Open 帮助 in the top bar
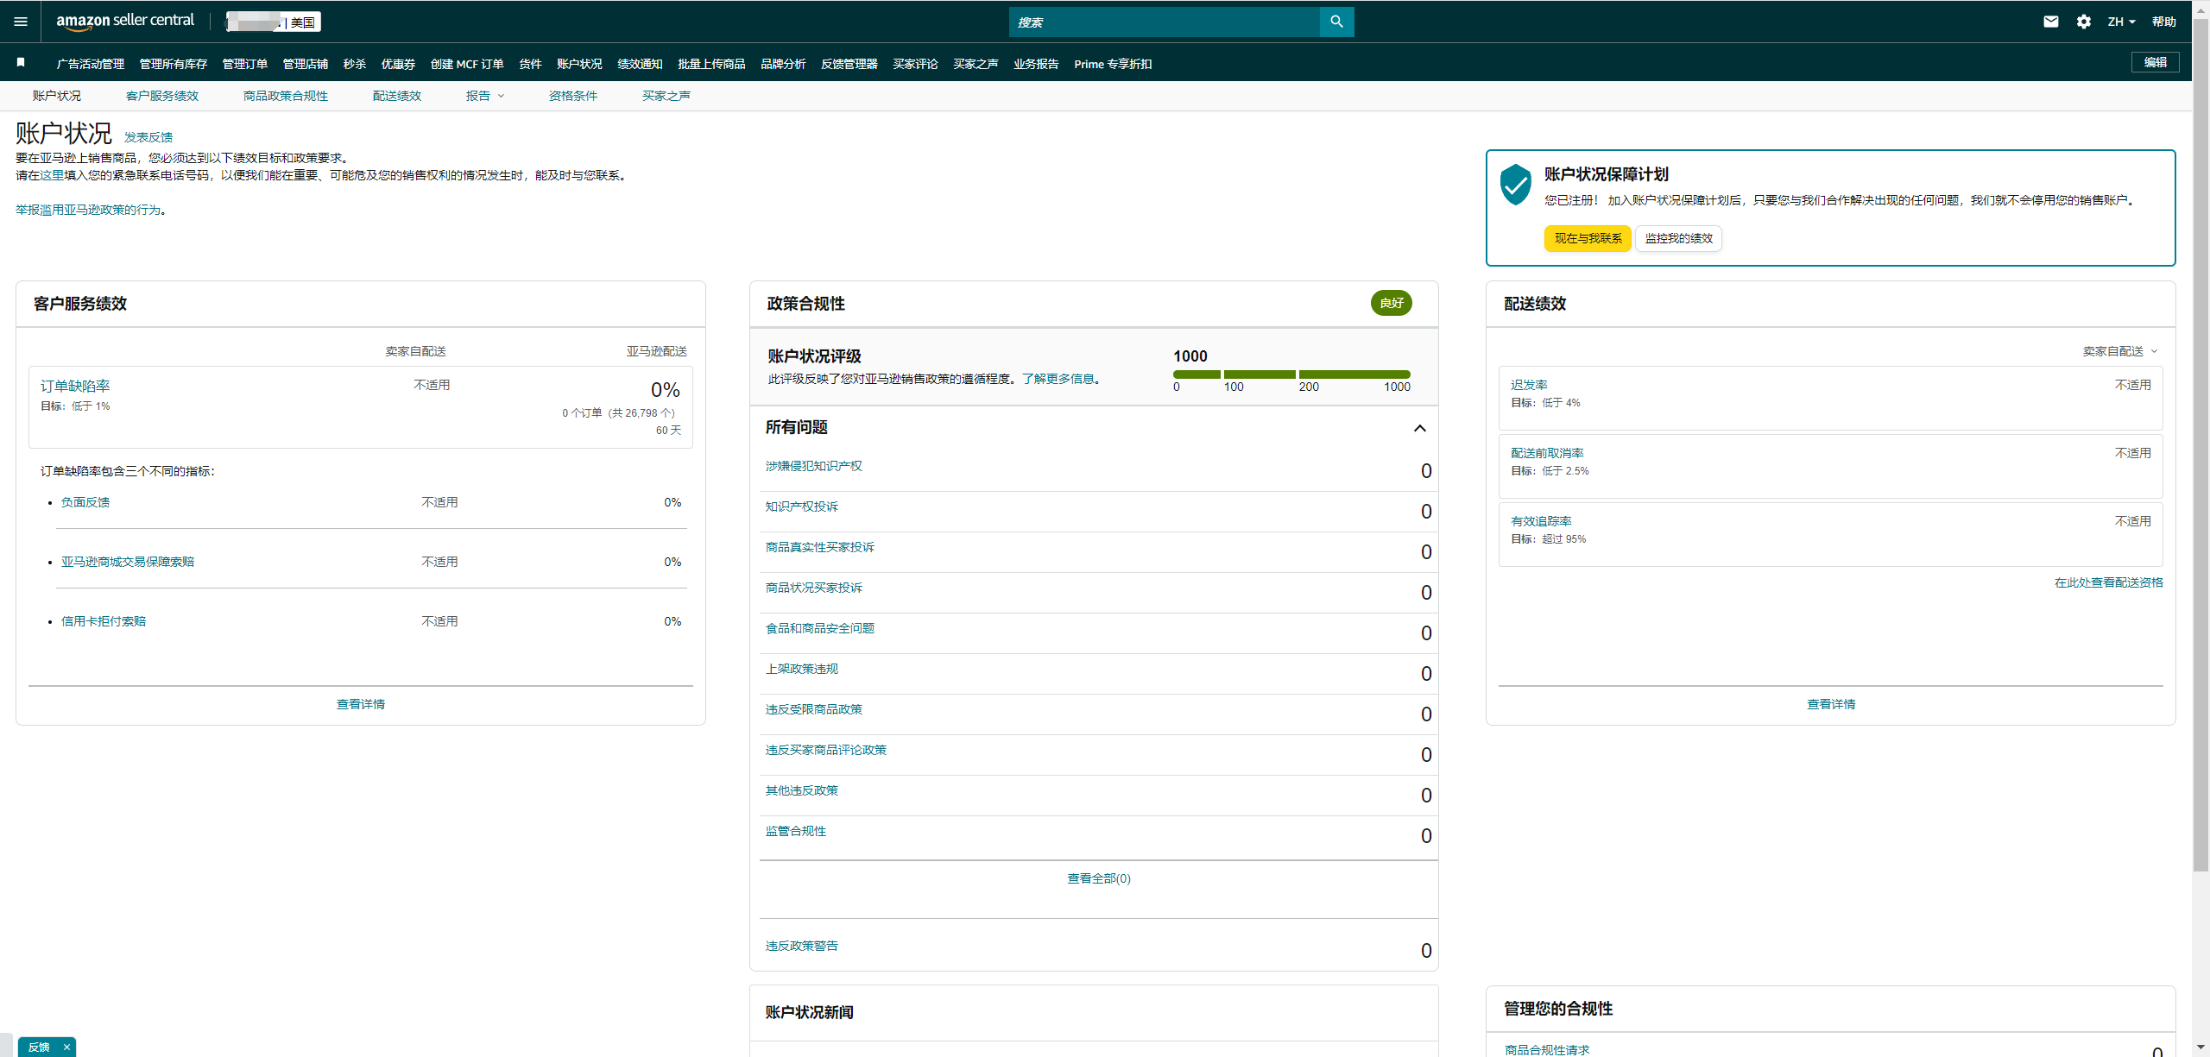The image size is (2210, 1057). (2163, 22)
